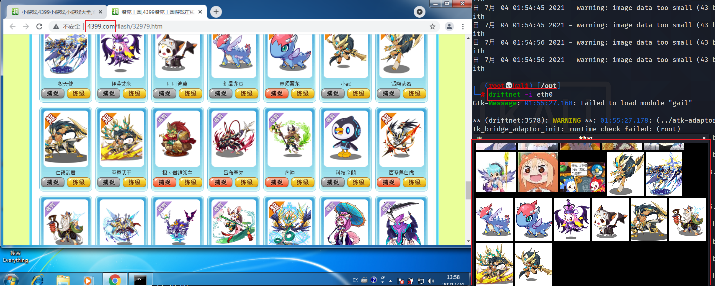Viewport: 715px width, 286px height.
Task: Click 练级 under 圣尊武王
Action: pos(134,182)
